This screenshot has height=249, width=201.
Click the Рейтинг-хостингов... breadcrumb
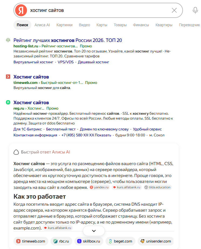60,46
